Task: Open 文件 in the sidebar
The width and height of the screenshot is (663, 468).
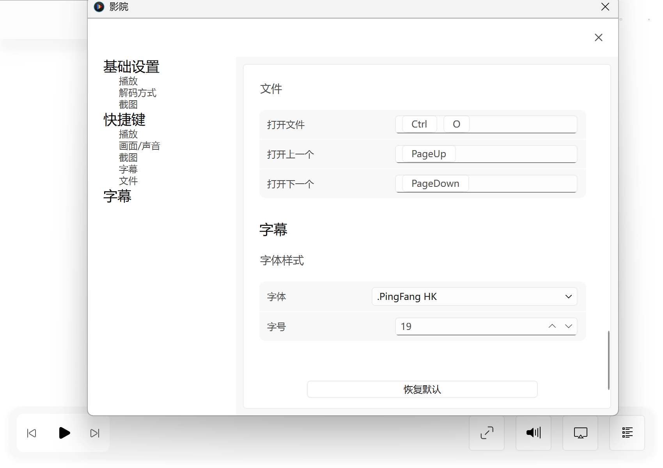Action: tap(128, 181)
